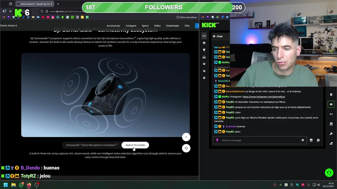Viewport: 337px width, 189px height.
Task: Open the camera layout icon in right rail
Action: click(x=331, y=124)
